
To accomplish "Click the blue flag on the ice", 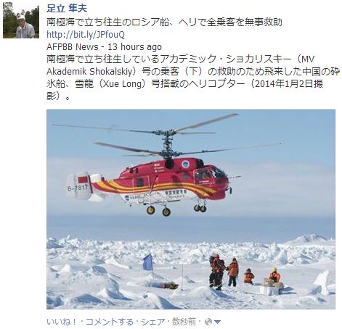I will coord(148,262).
